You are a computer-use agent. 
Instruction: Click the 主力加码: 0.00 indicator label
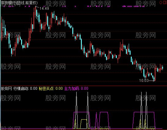[x=76, y=88]
